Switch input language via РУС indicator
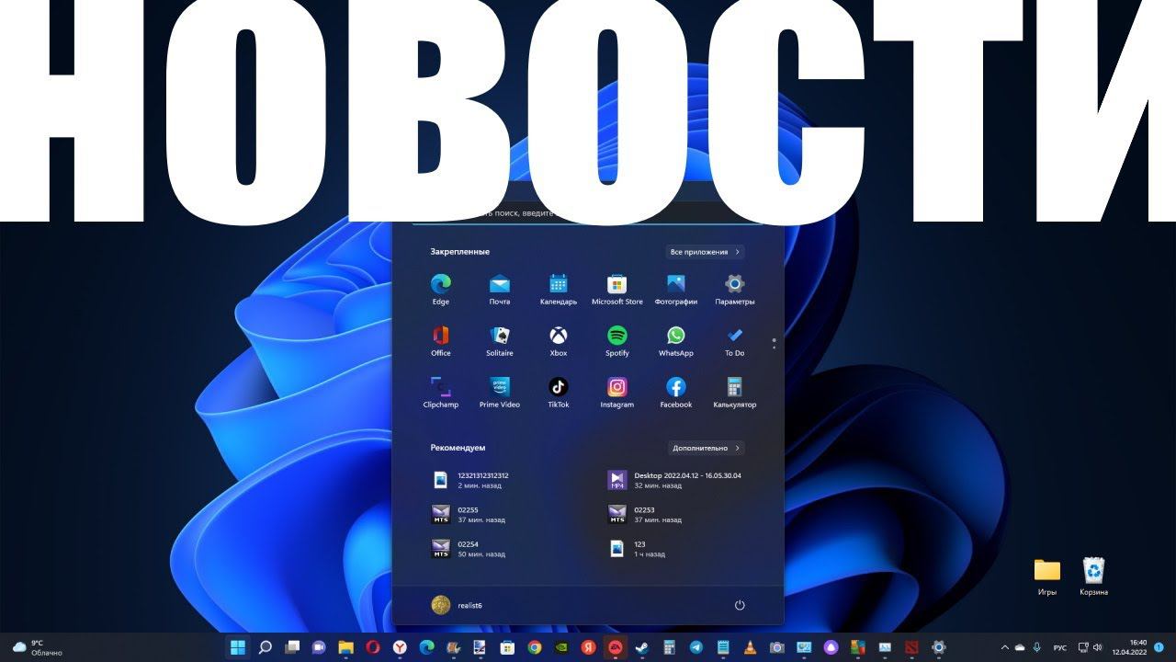Image resolution: width=1176 pixels, height=662 pixels. coord(1060,647)
